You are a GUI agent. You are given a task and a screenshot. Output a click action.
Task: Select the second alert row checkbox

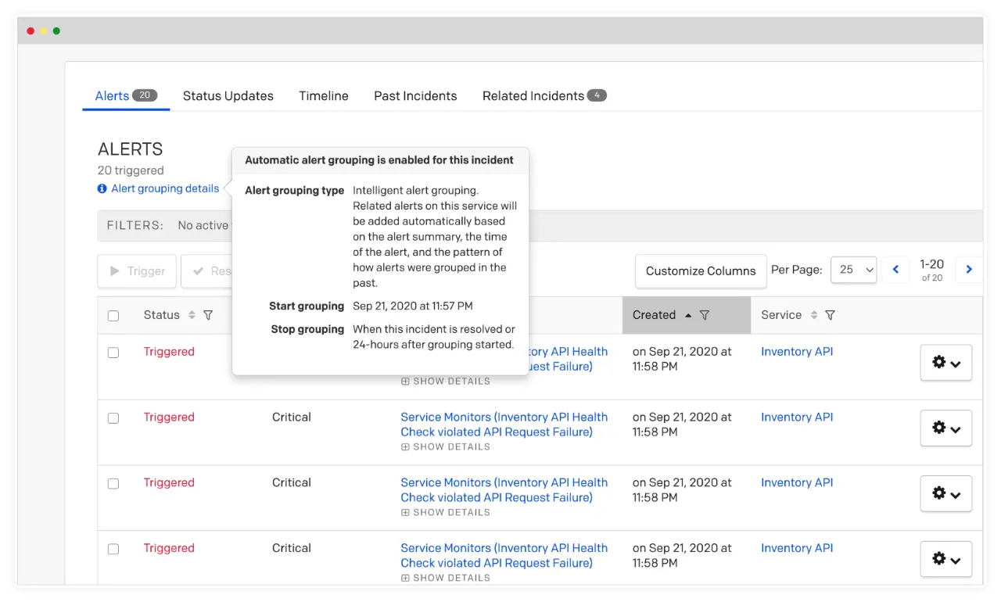(113, 418)
